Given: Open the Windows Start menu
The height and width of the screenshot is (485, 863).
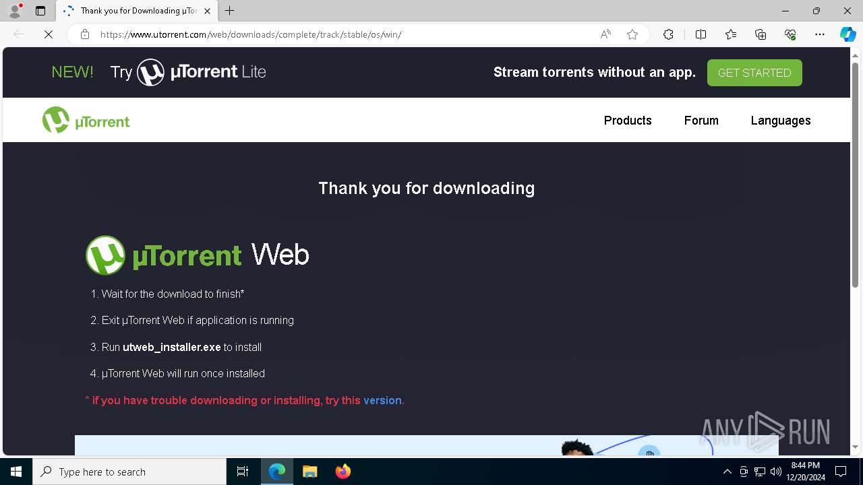Looking at the screenshot, I should point(16,472).
